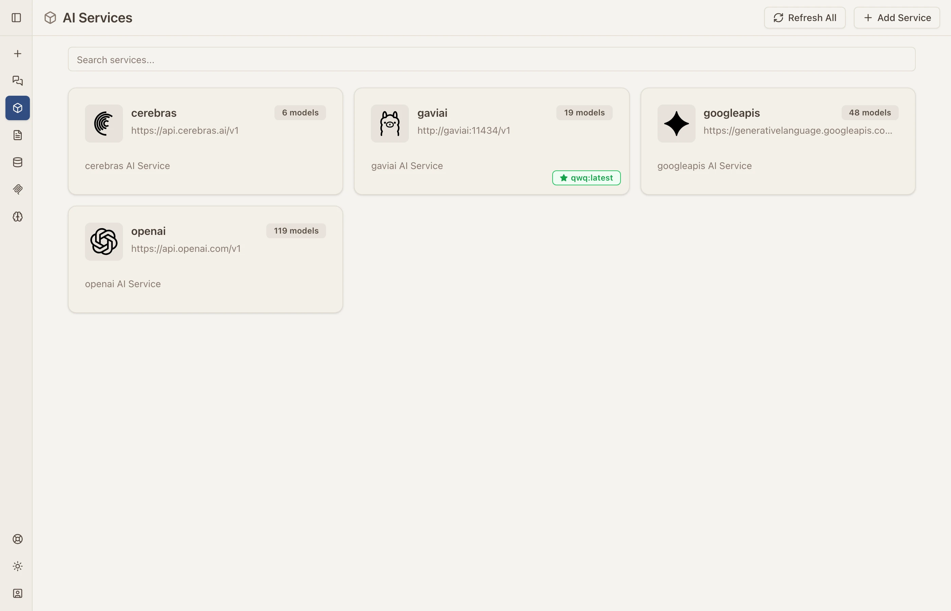951x611 pixels.
Task: Click the paperclip attachments icon
Action: coord(17,189)
